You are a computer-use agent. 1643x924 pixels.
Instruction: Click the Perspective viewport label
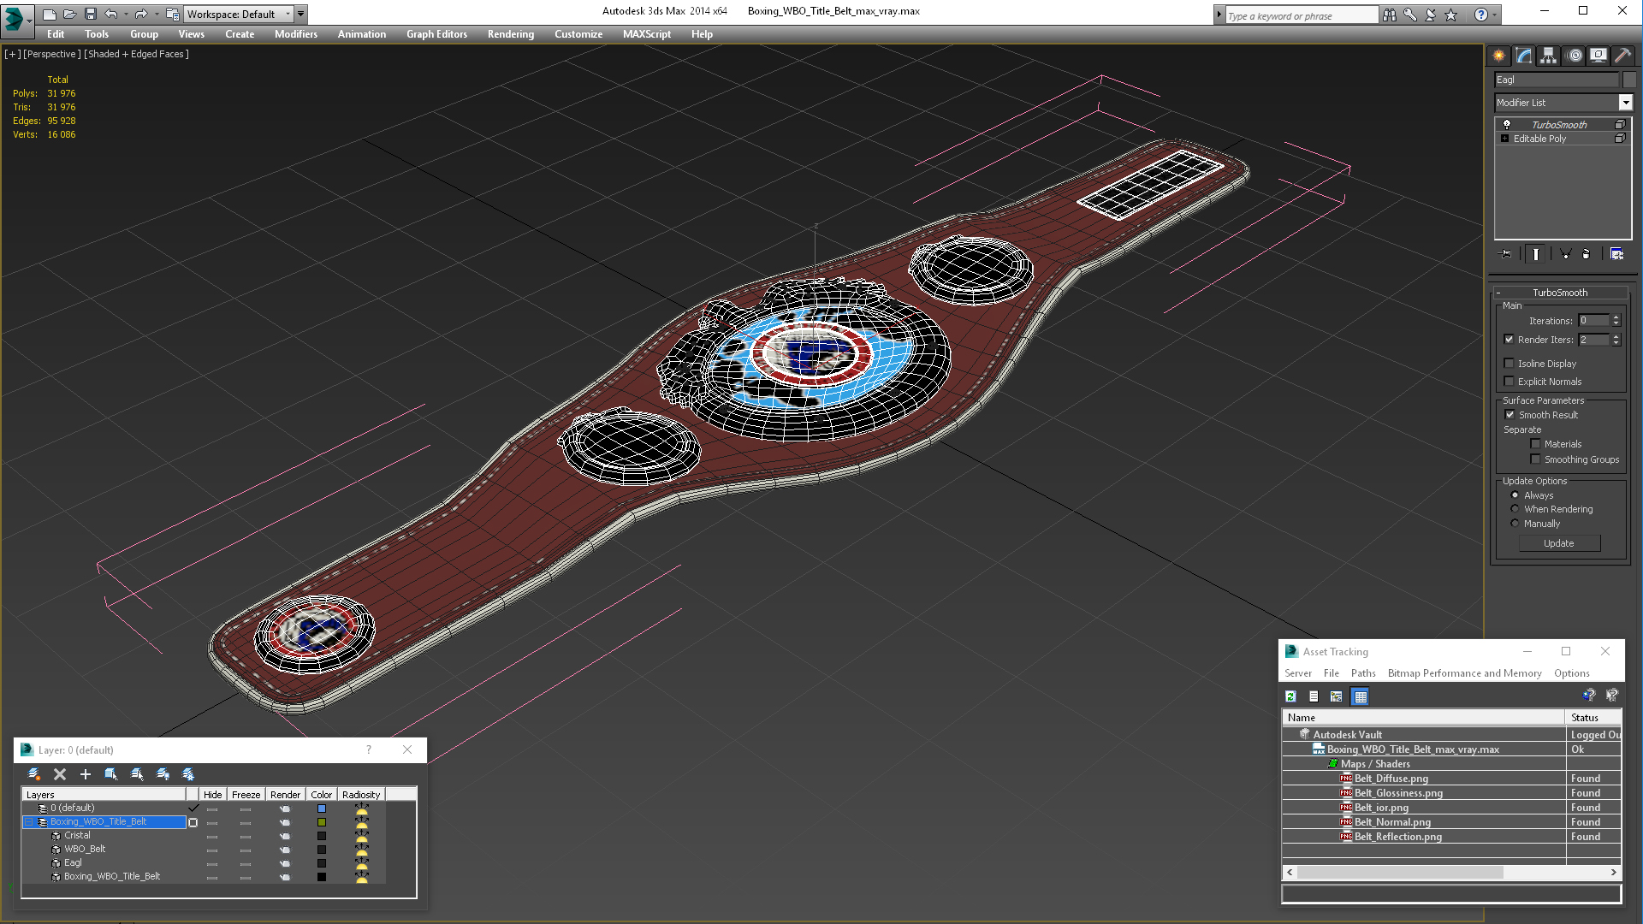(52, 54)
